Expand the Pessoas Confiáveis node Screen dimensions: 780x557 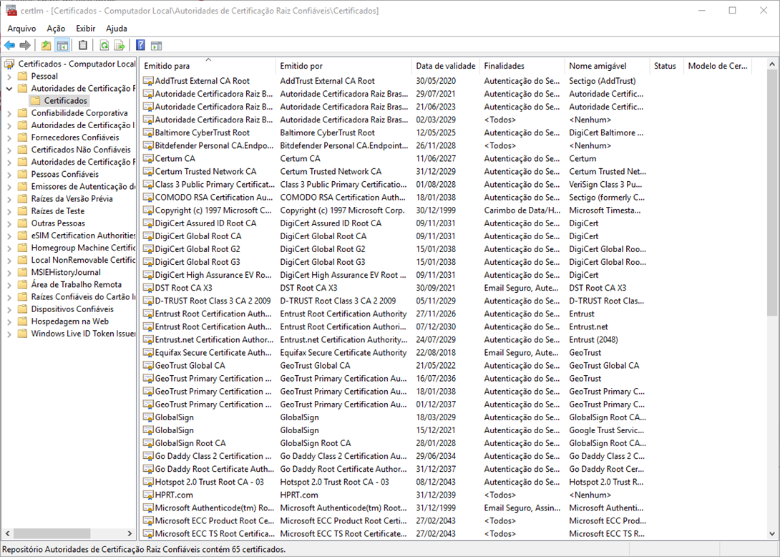click(9, 175)
